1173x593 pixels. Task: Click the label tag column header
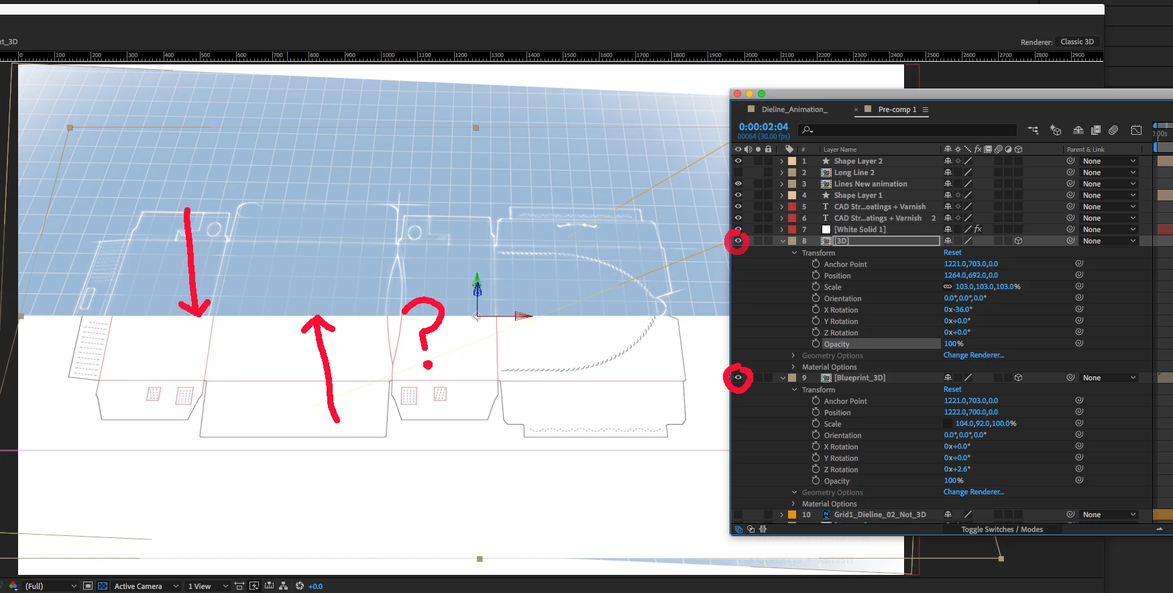click(789, 150)
